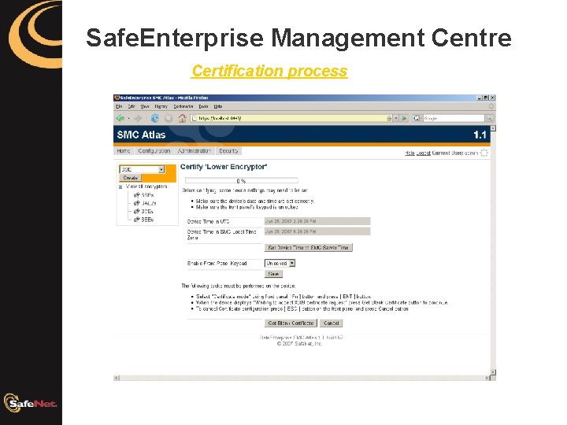This screenshot has height=425, width=567.
Task: Open the address bar history dropdown
Action: [396, 118]
